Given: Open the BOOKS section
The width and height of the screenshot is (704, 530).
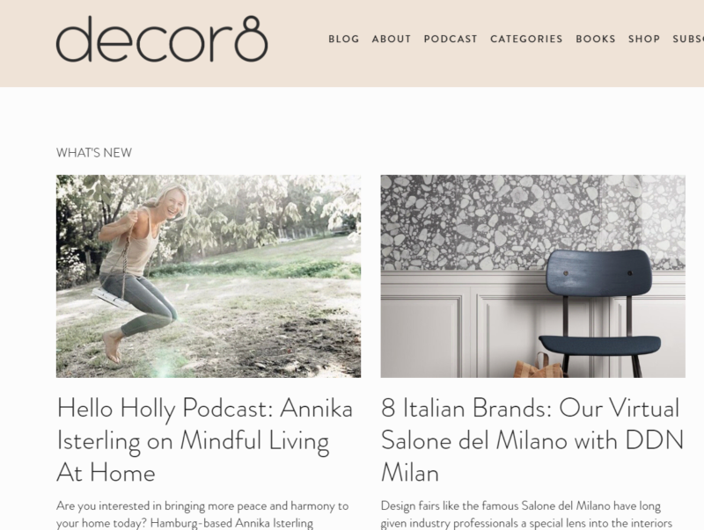Looking at the screenshot, I should (596, 39).
